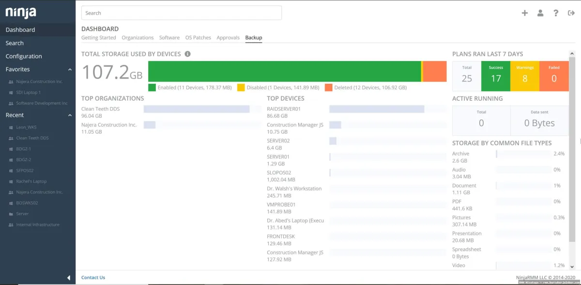
Task: Switch to Getting Started tab
Action: click(x=99, y=37)
